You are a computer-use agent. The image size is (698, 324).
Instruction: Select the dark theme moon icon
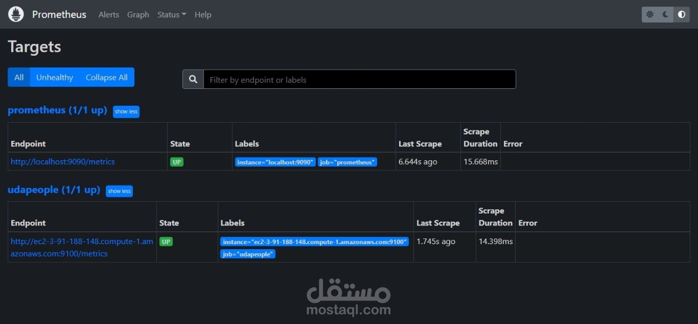(666, 15)
